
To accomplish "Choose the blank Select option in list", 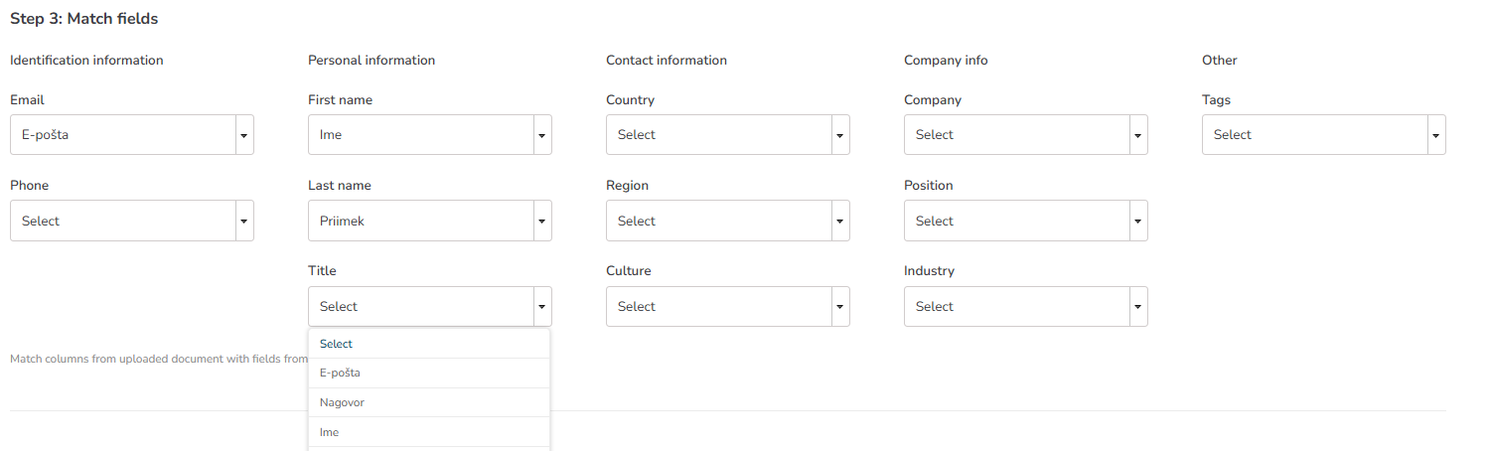I will pos(429,344).
